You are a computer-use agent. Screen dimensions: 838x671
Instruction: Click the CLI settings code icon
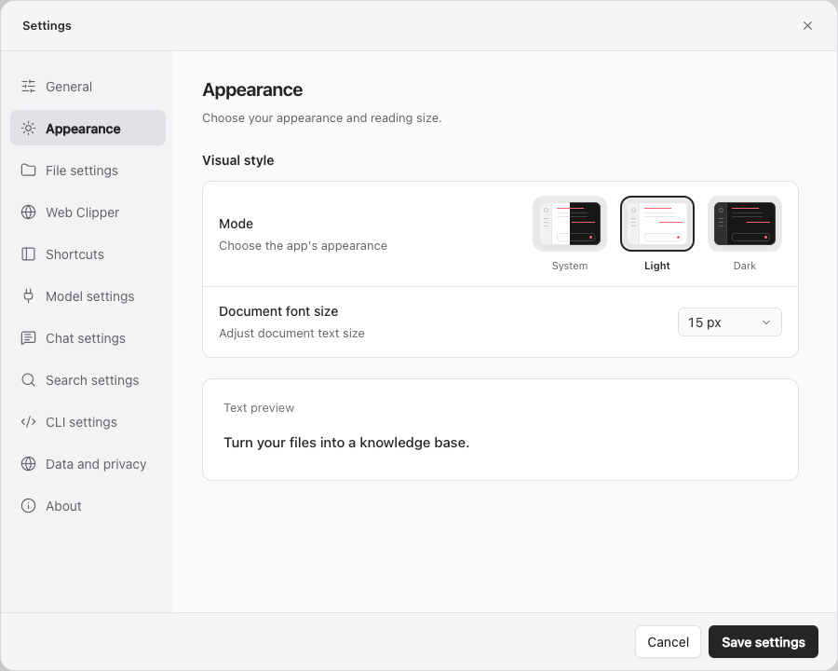pyautogui.click(x=28, y=422)
